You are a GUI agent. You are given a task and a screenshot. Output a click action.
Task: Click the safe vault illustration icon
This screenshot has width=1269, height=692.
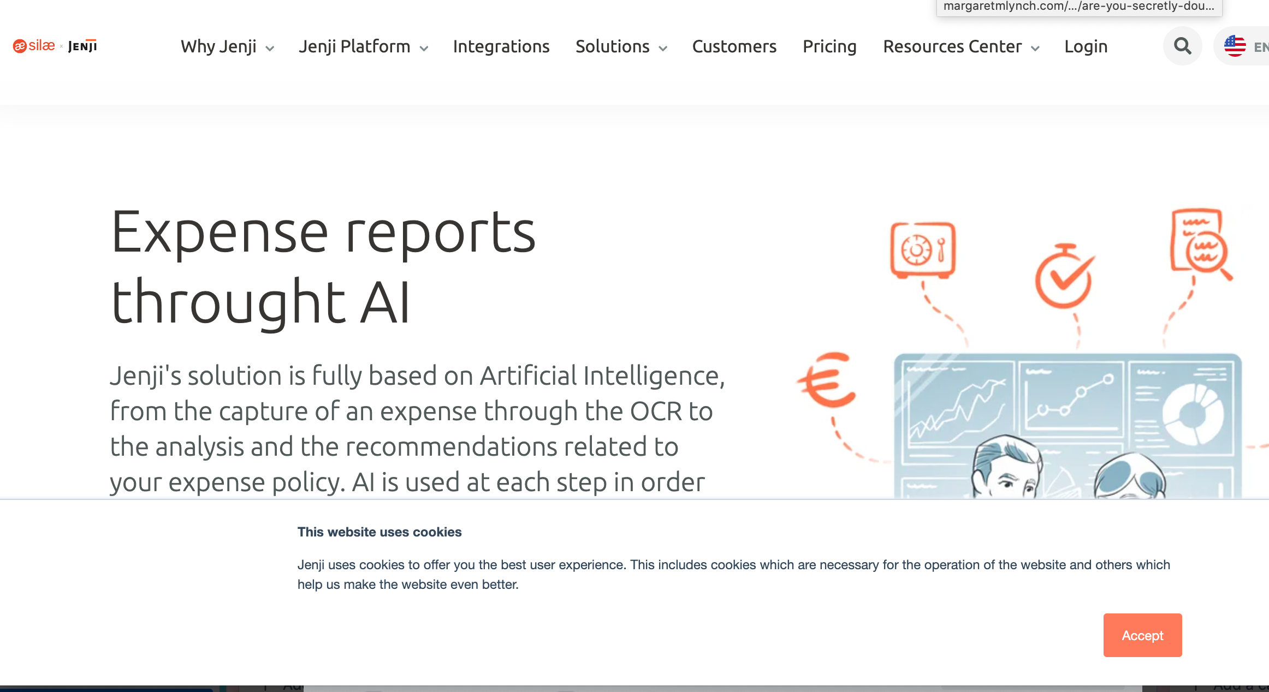tap(923, 250)
